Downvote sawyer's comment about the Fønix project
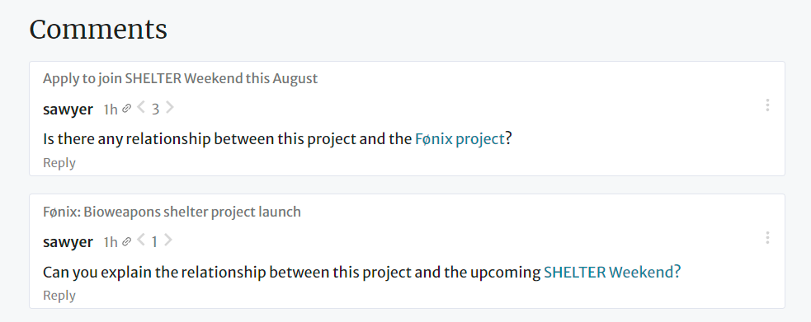 [141, 109]
